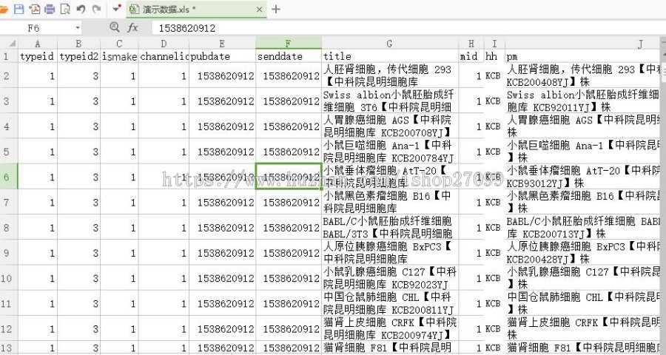The height and width of the screenshot is (355, 666).
Task: Click the title cell 中国仓鼠肺细胞 CHL
Action: [389, 303]
